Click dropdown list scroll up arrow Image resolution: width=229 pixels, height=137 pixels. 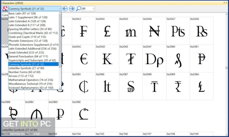pyautogui.click(x=60, y=13)
